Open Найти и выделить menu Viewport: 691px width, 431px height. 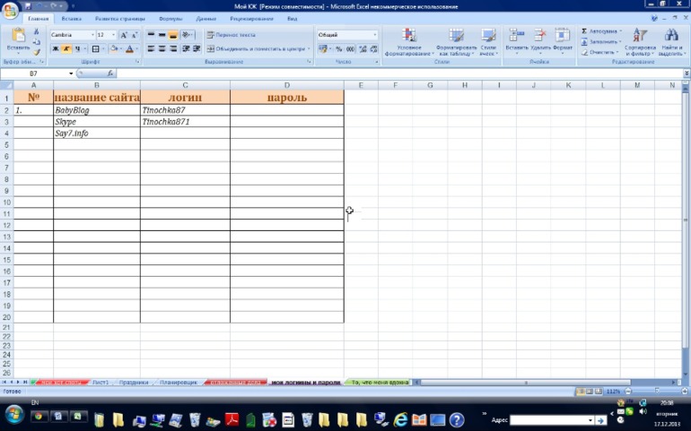(670, 42)
